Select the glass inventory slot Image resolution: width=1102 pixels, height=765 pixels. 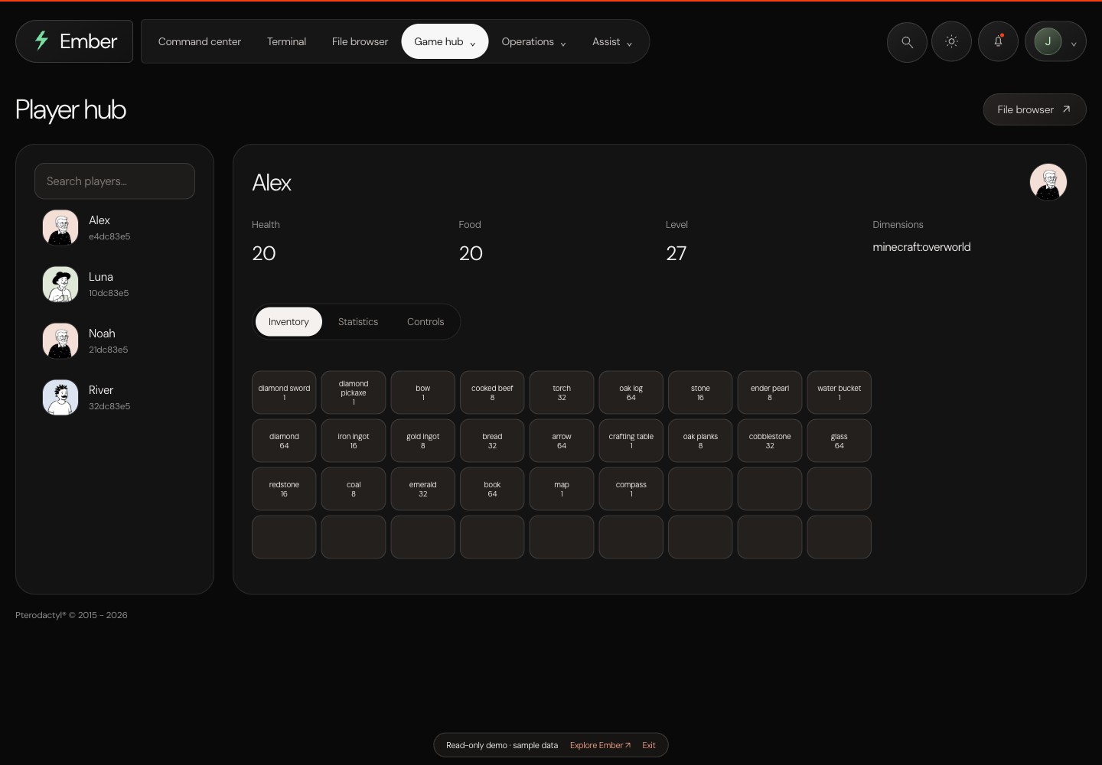840,441
